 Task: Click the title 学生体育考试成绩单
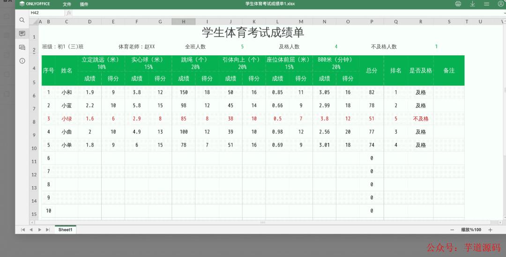(253, 33)
